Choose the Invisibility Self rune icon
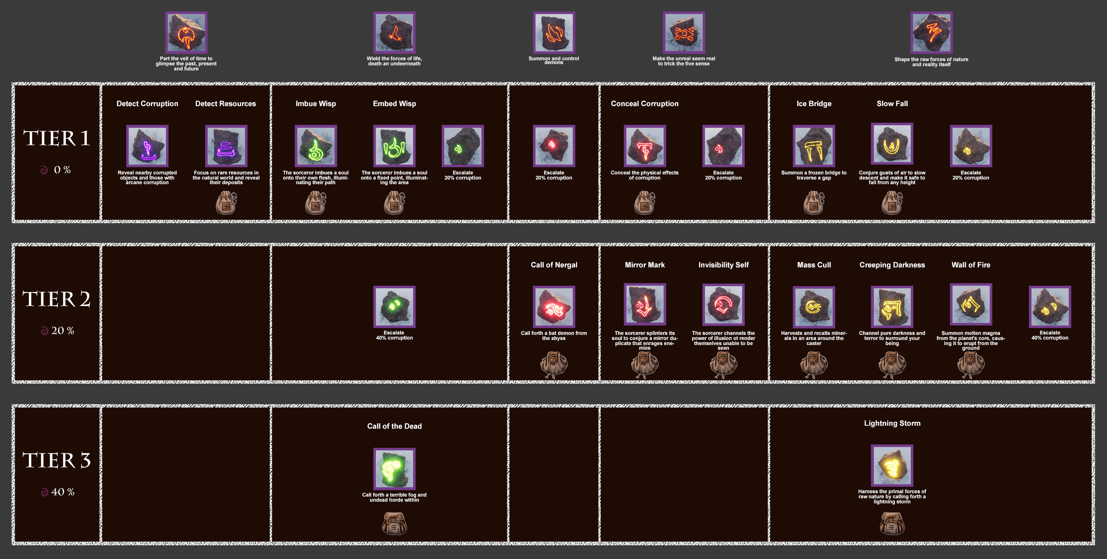The height and width of the screenshot is (559, 1107). click(x=723, y=304)
